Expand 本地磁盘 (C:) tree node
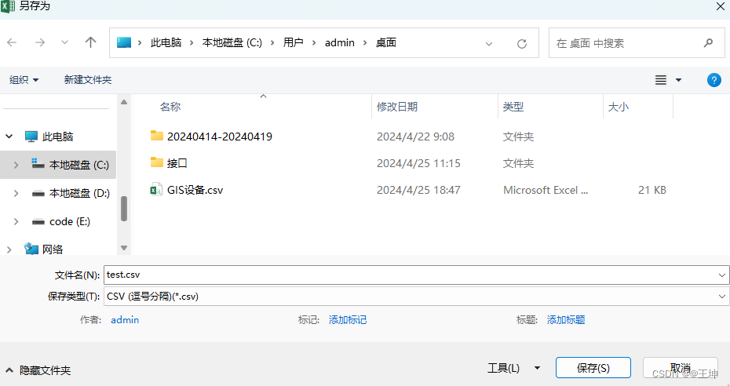Screen dimensions: 730x386 click(16, 165)
